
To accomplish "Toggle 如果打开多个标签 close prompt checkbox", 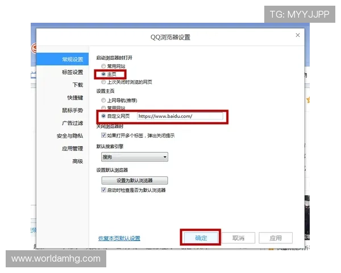I will (x=103, y=135).
